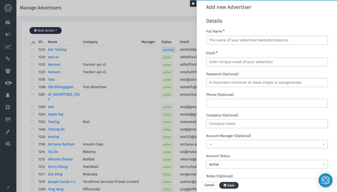Open the billing section card icon
Viewport: 337px width, 192px height.
tap(8, 119)
